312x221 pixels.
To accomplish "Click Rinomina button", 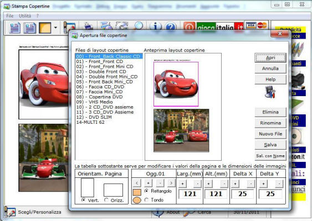I will (x=270, y=123).
